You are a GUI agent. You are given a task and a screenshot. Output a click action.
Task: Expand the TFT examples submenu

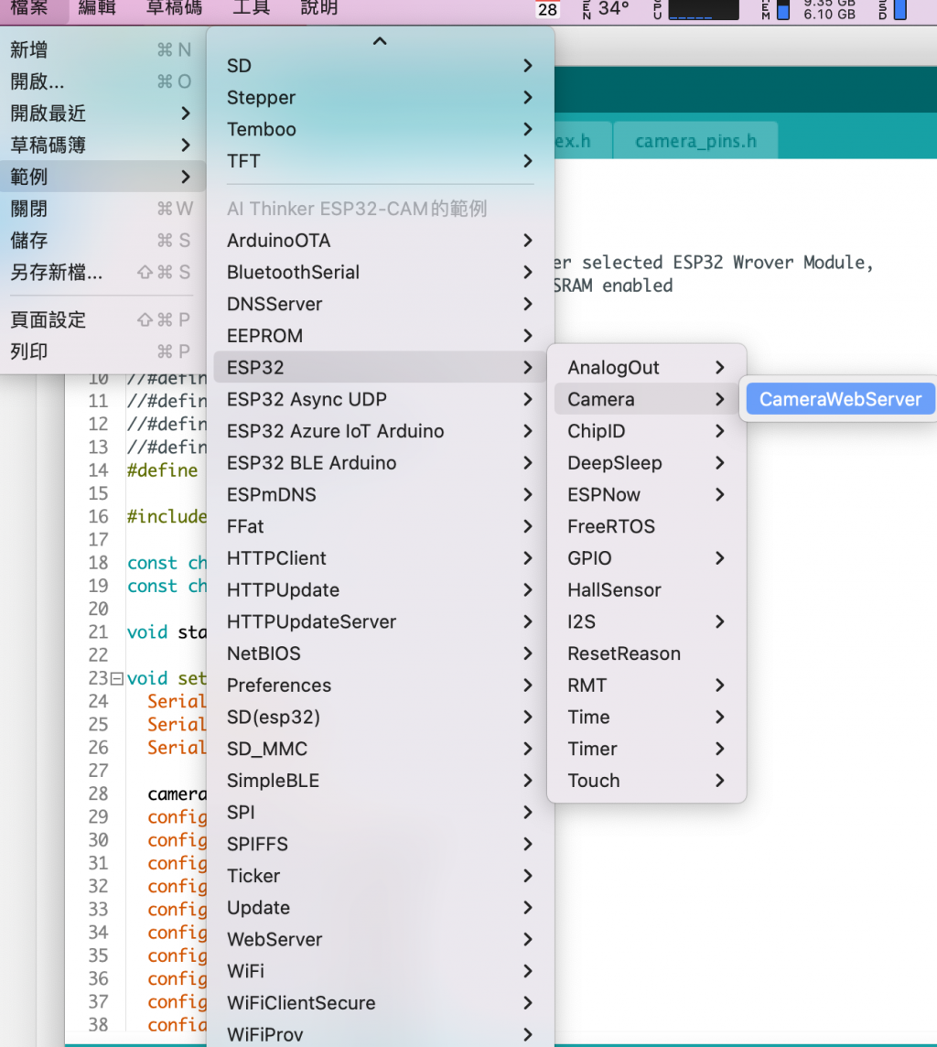pos(381,161)
